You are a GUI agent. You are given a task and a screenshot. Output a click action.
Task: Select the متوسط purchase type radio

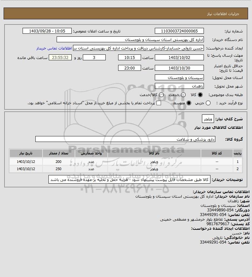pyautogui.click(x=189, y=103)
